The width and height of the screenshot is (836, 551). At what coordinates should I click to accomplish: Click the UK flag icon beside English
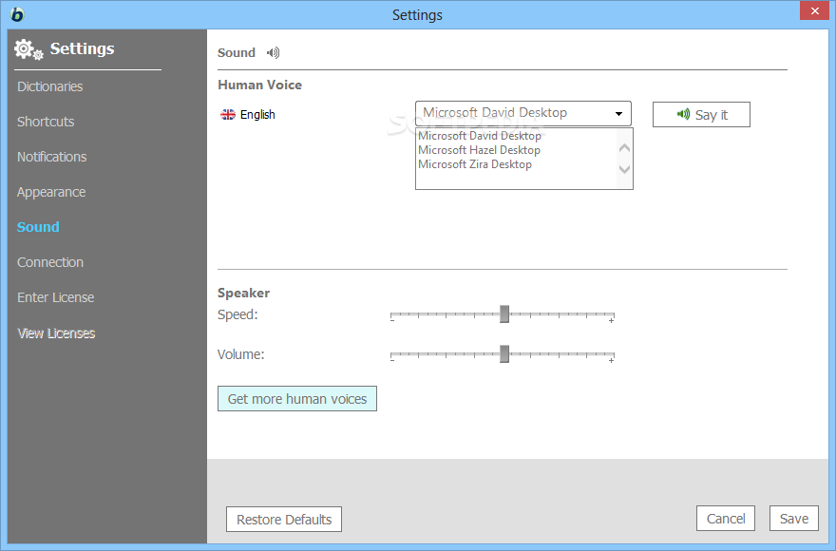(x=228, y=114)
